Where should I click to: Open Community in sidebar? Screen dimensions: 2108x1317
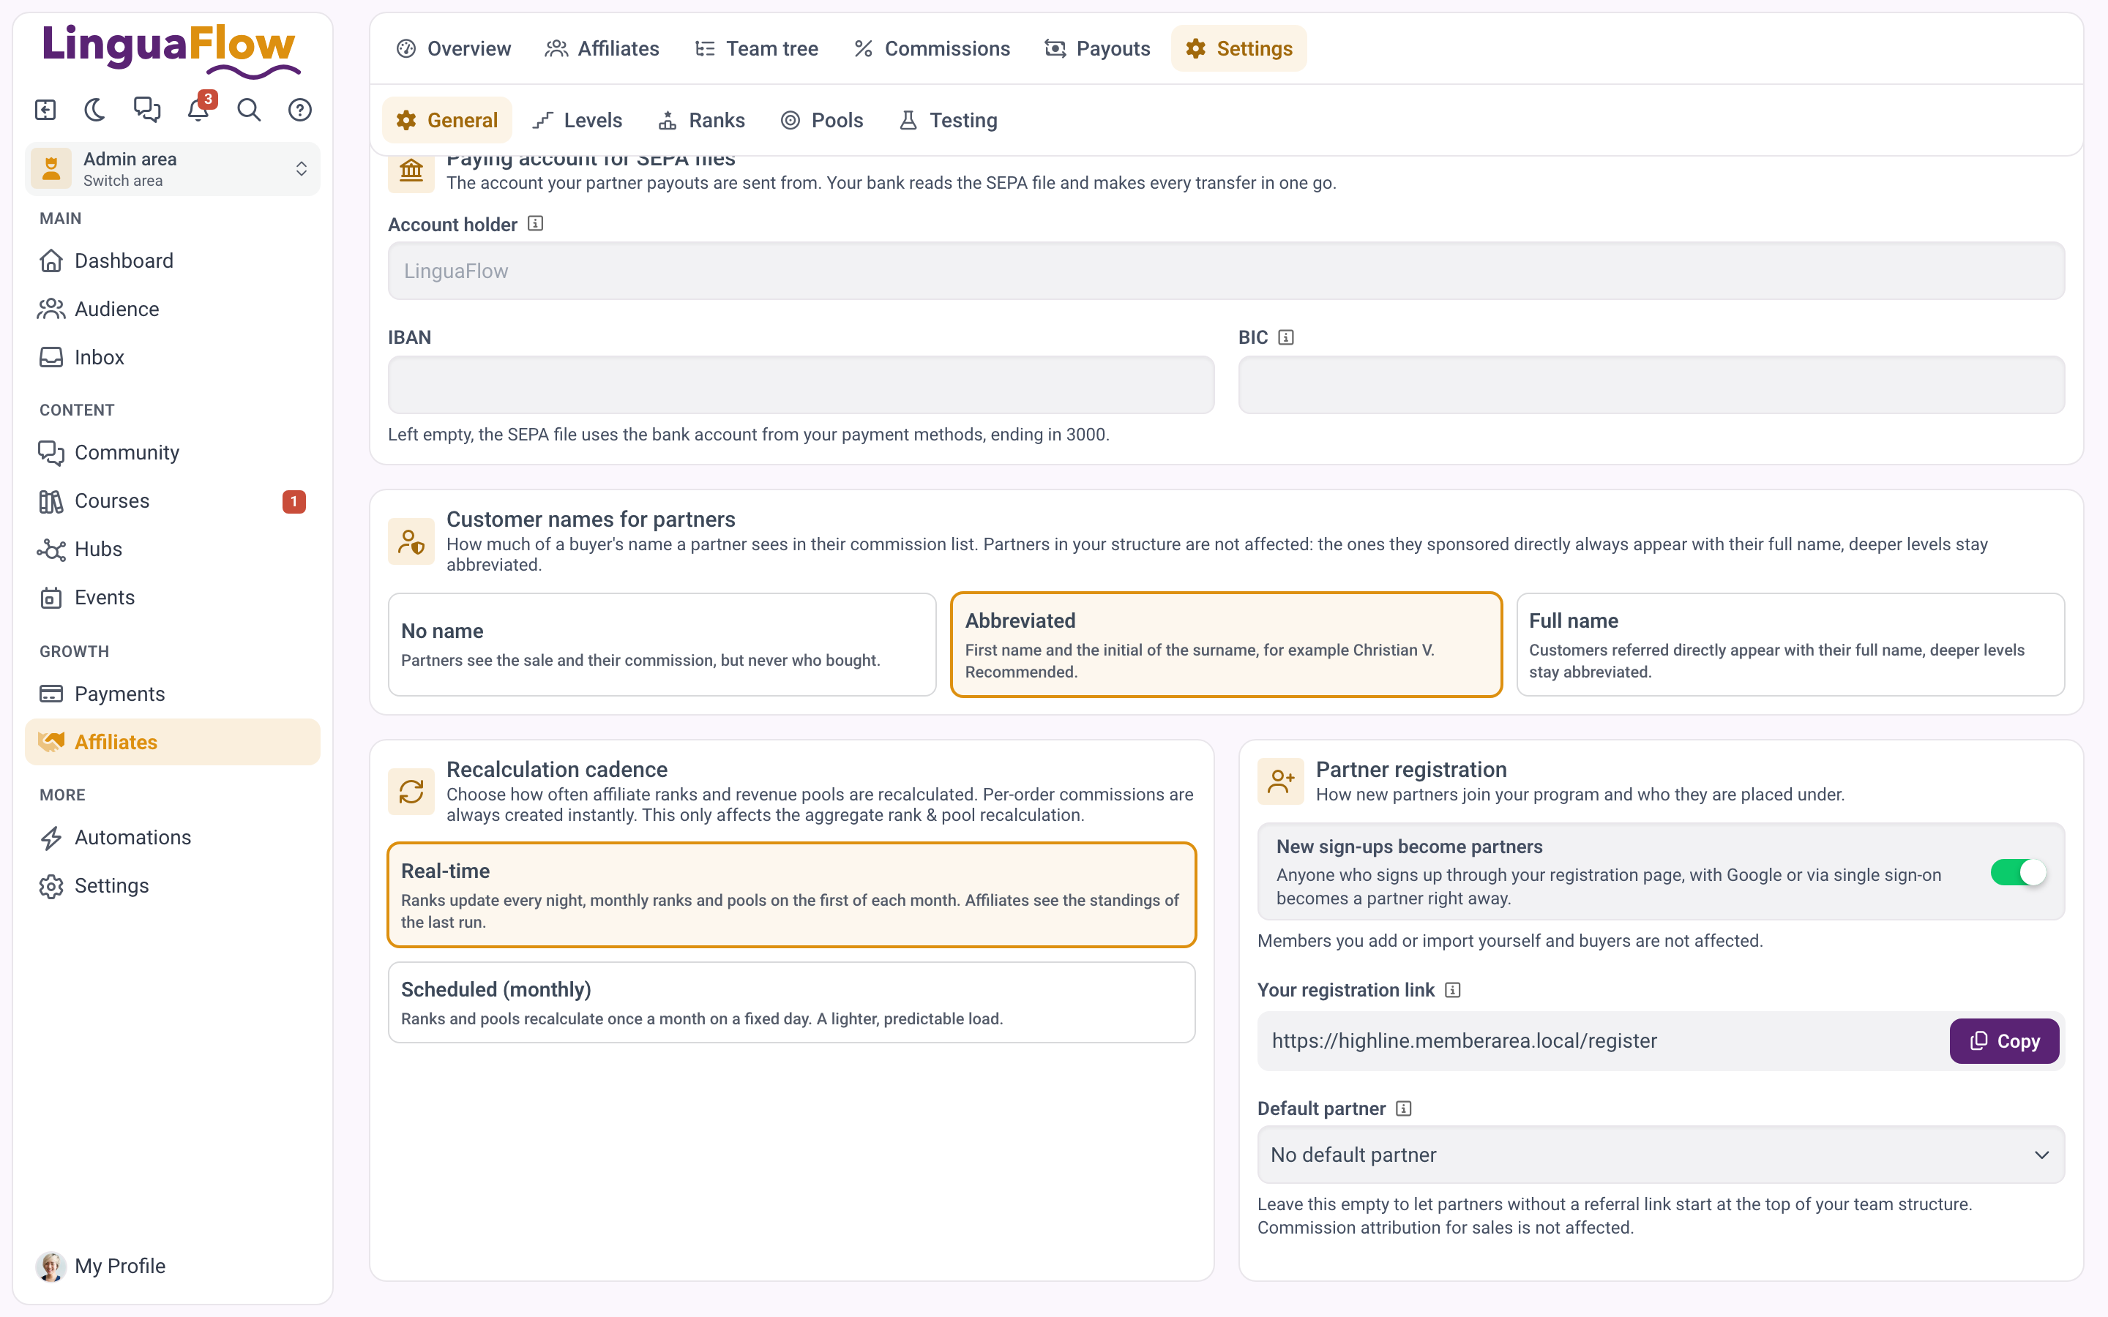click(173, 452)
